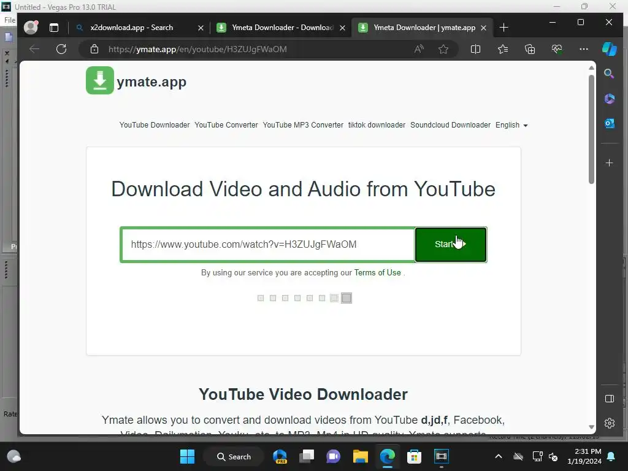The width and height of the screenshot is (628, 471).
Task: Show hidden system tray icons chevron
Action: pos(498,456)
